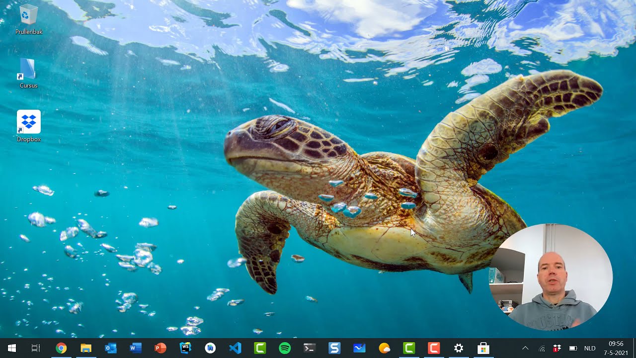636x358 pixels.
Task: Launch the Dropbox desktop shortcut
Action: pos(28,127)
